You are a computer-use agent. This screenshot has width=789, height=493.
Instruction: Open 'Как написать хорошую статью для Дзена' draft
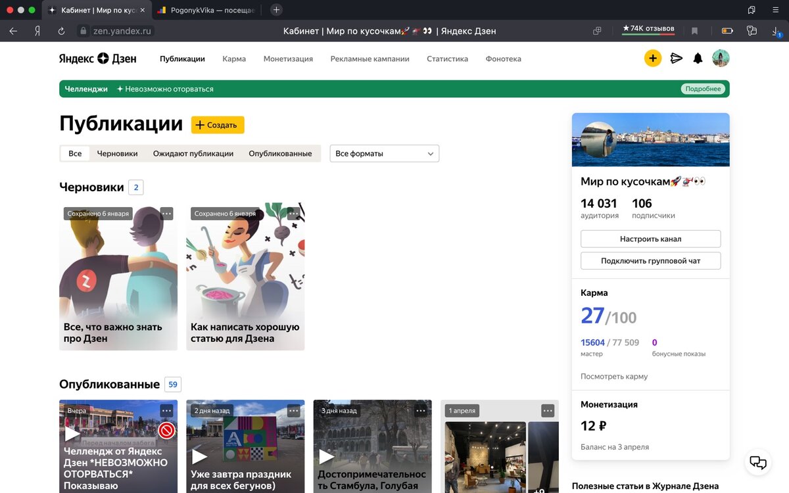pyautogui.click(x=245, y=276)
